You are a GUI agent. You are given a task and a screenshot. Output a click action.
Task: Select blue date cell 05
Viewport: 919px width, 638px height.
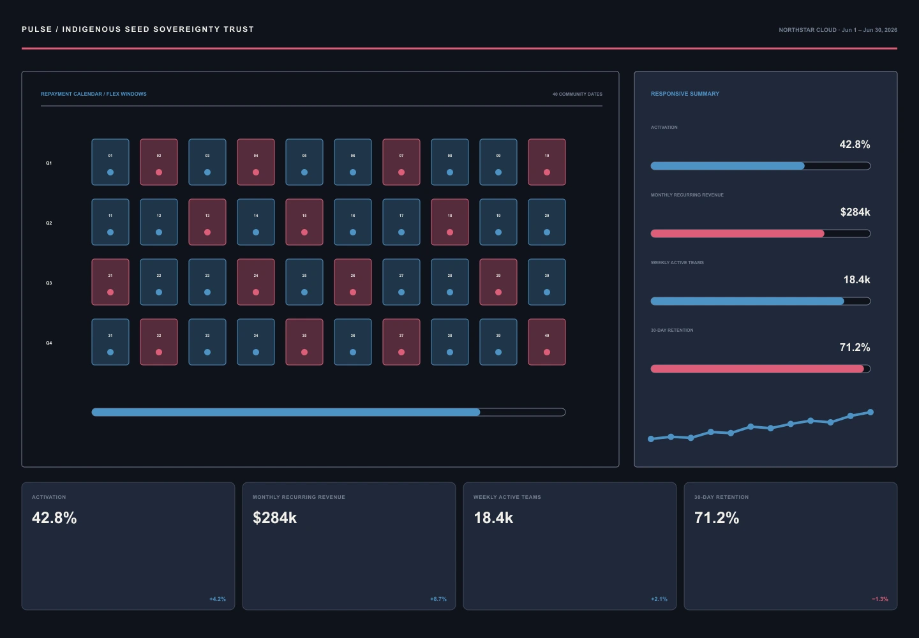point(304,162)
